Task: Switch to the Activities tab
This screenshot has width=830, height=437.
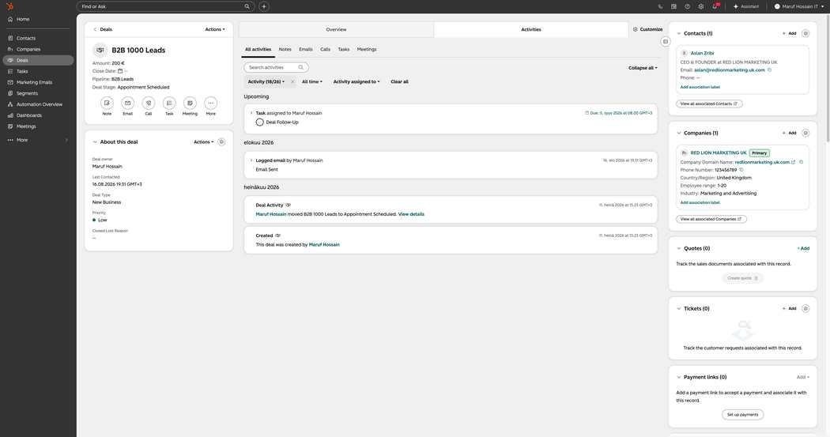Action: [x=531, y=29]
